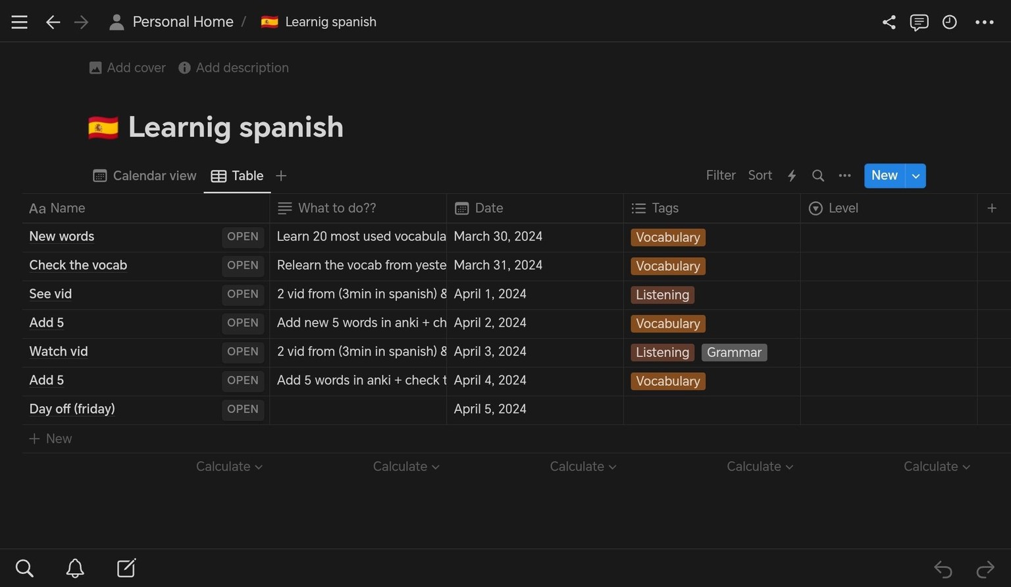Open the Level column header

889,208
